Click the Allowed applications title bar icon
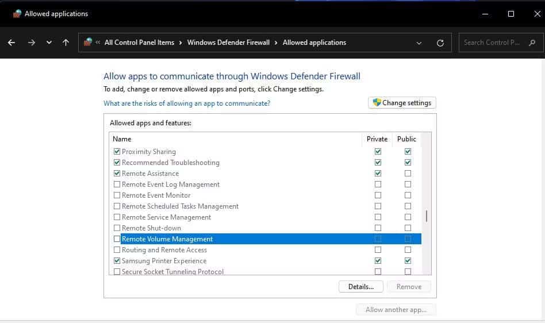The height and width of the screenshot is (323, 545). tap(17, 14)
